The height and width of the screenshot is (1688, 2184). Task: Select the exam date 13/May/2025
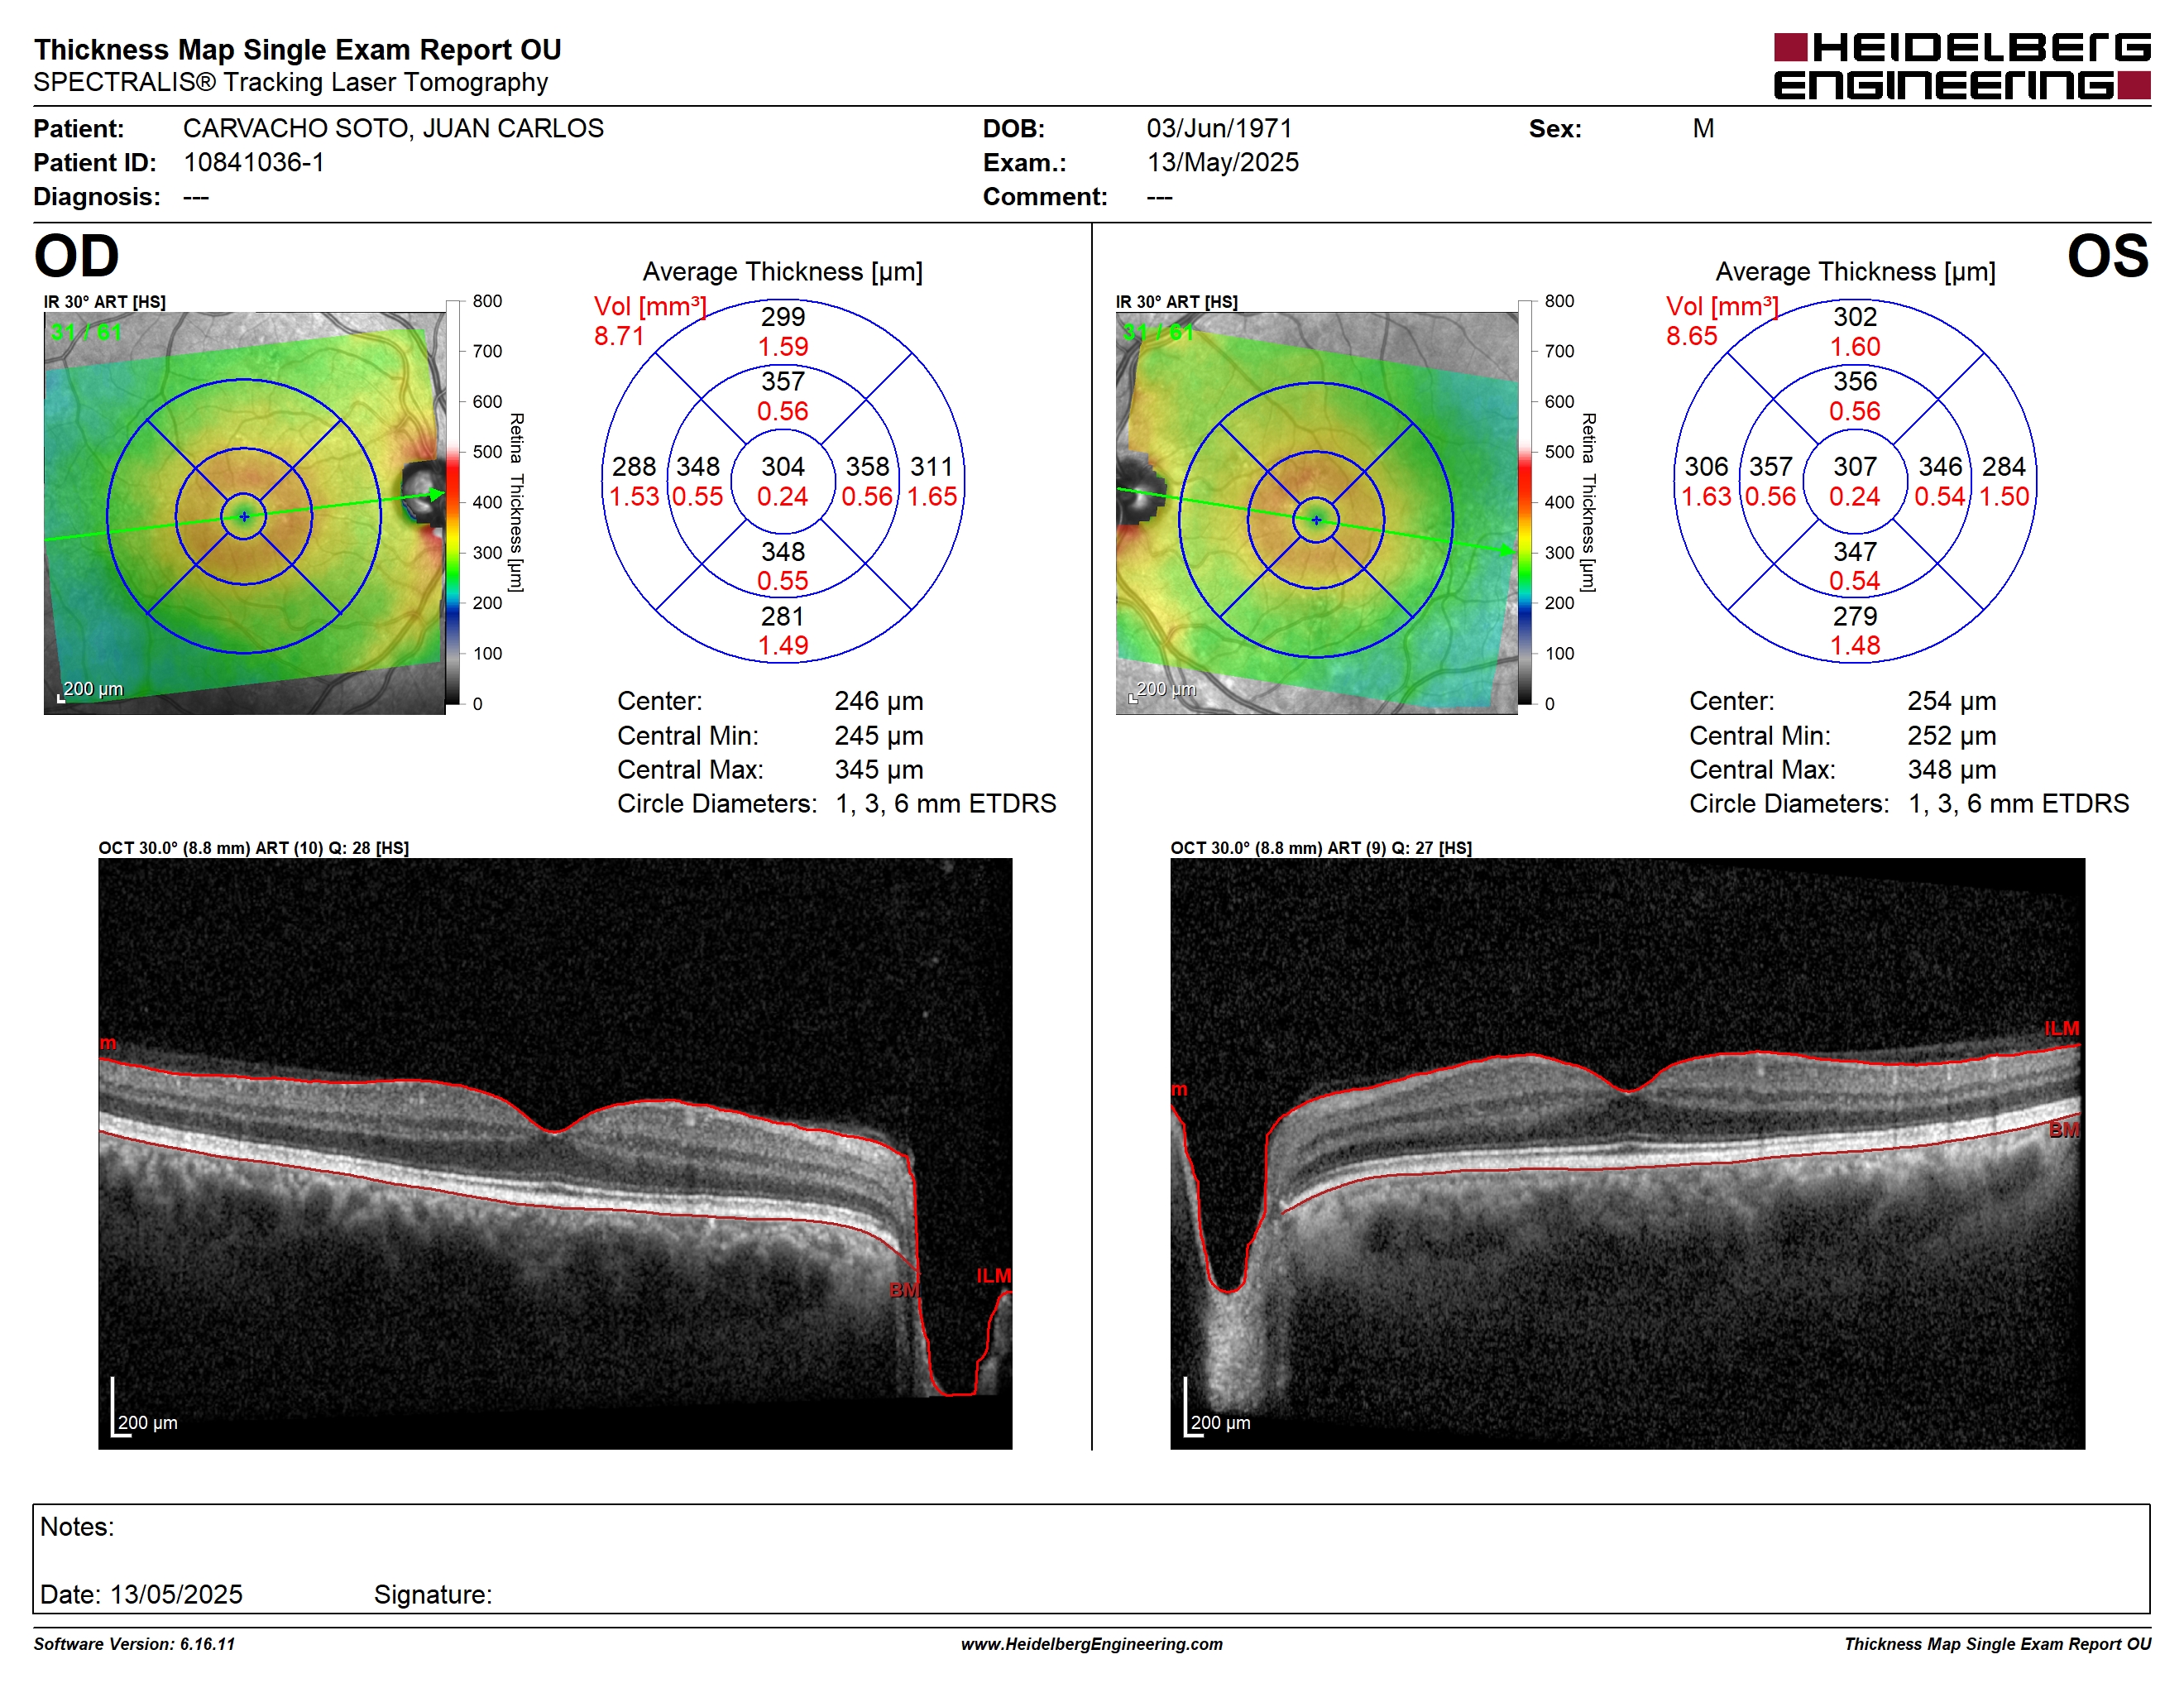click(x=1222, y=163)
